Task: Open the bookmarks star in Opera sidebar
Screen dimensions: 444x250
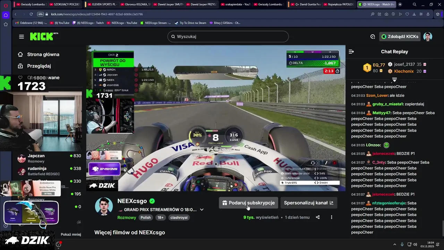Action: (x=6, y=24)
